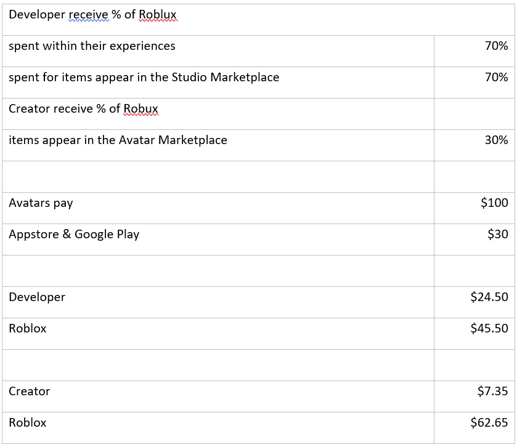
Task: Click the underlined word "Robux" in Creator row
Action: [x=140, y=109]
